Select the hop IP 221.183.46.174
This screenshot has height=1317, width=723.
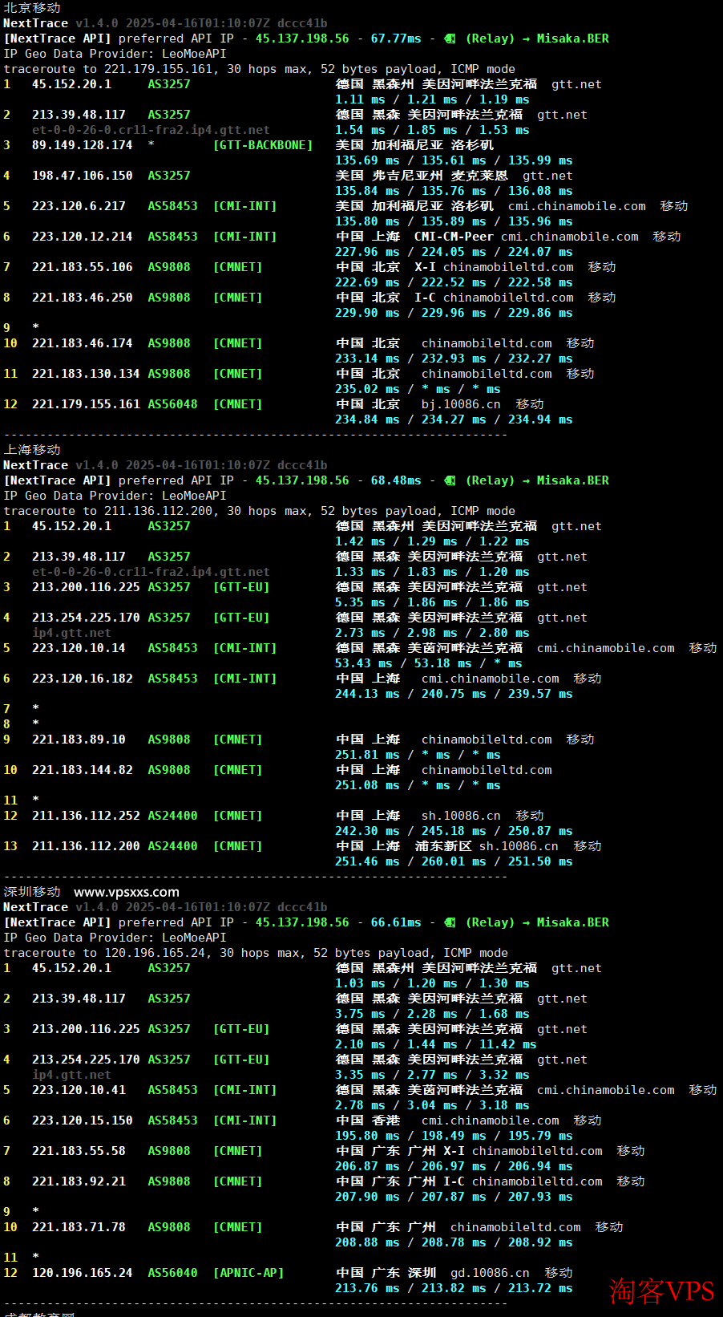(83, 343)
